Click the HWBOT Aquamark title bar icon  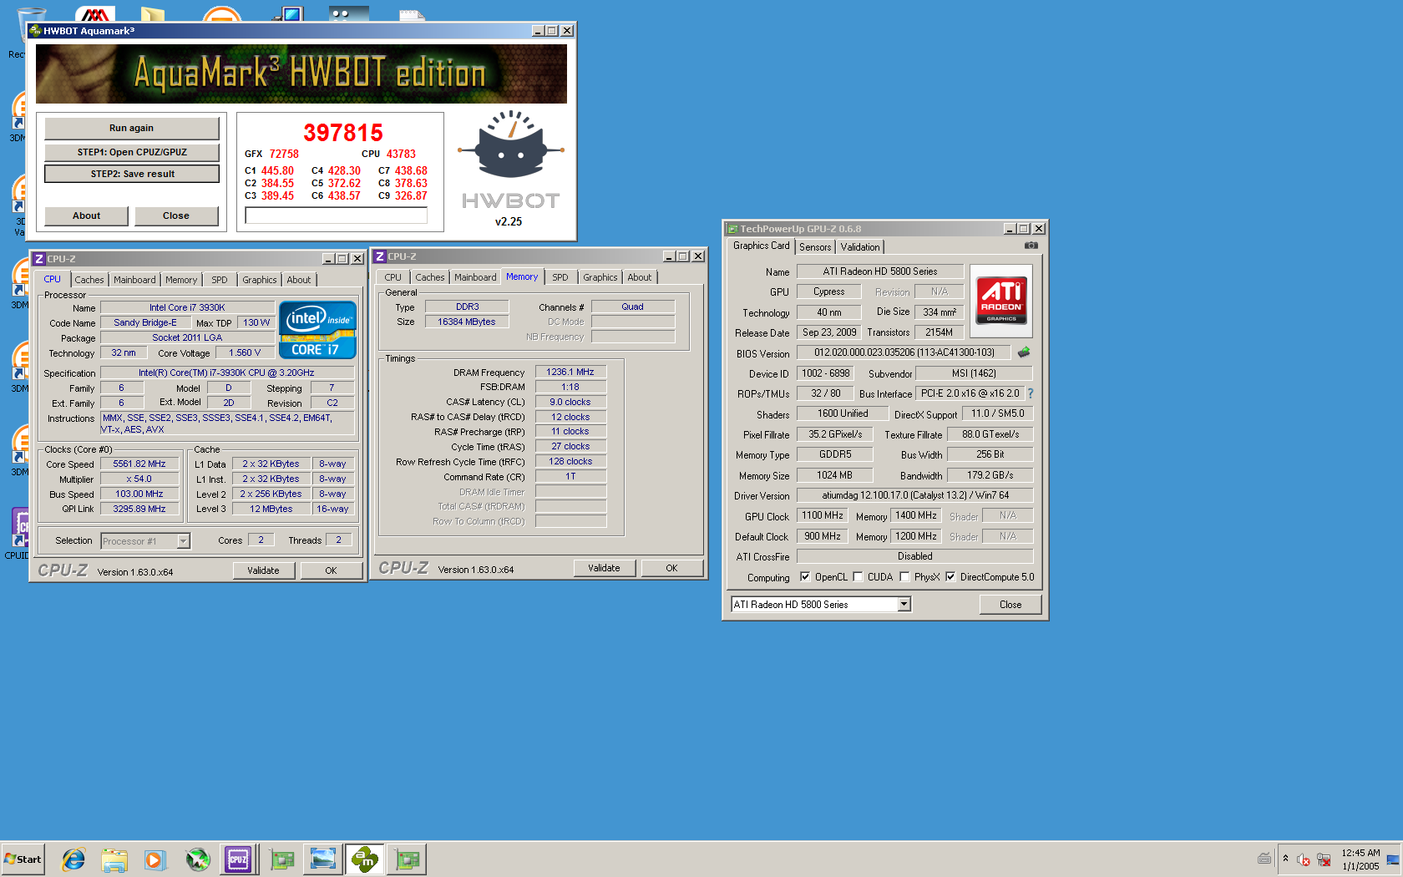click(35, 31)
